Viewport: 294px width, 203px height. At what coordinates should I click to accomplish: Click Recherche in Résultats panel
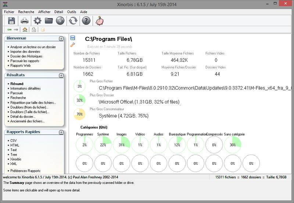18,98
